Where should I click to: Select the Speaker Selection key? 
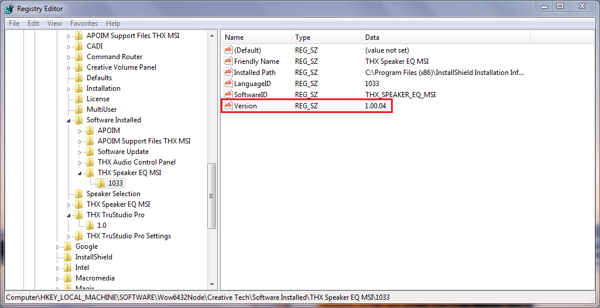pyautogui.click(x=113, y=194)
